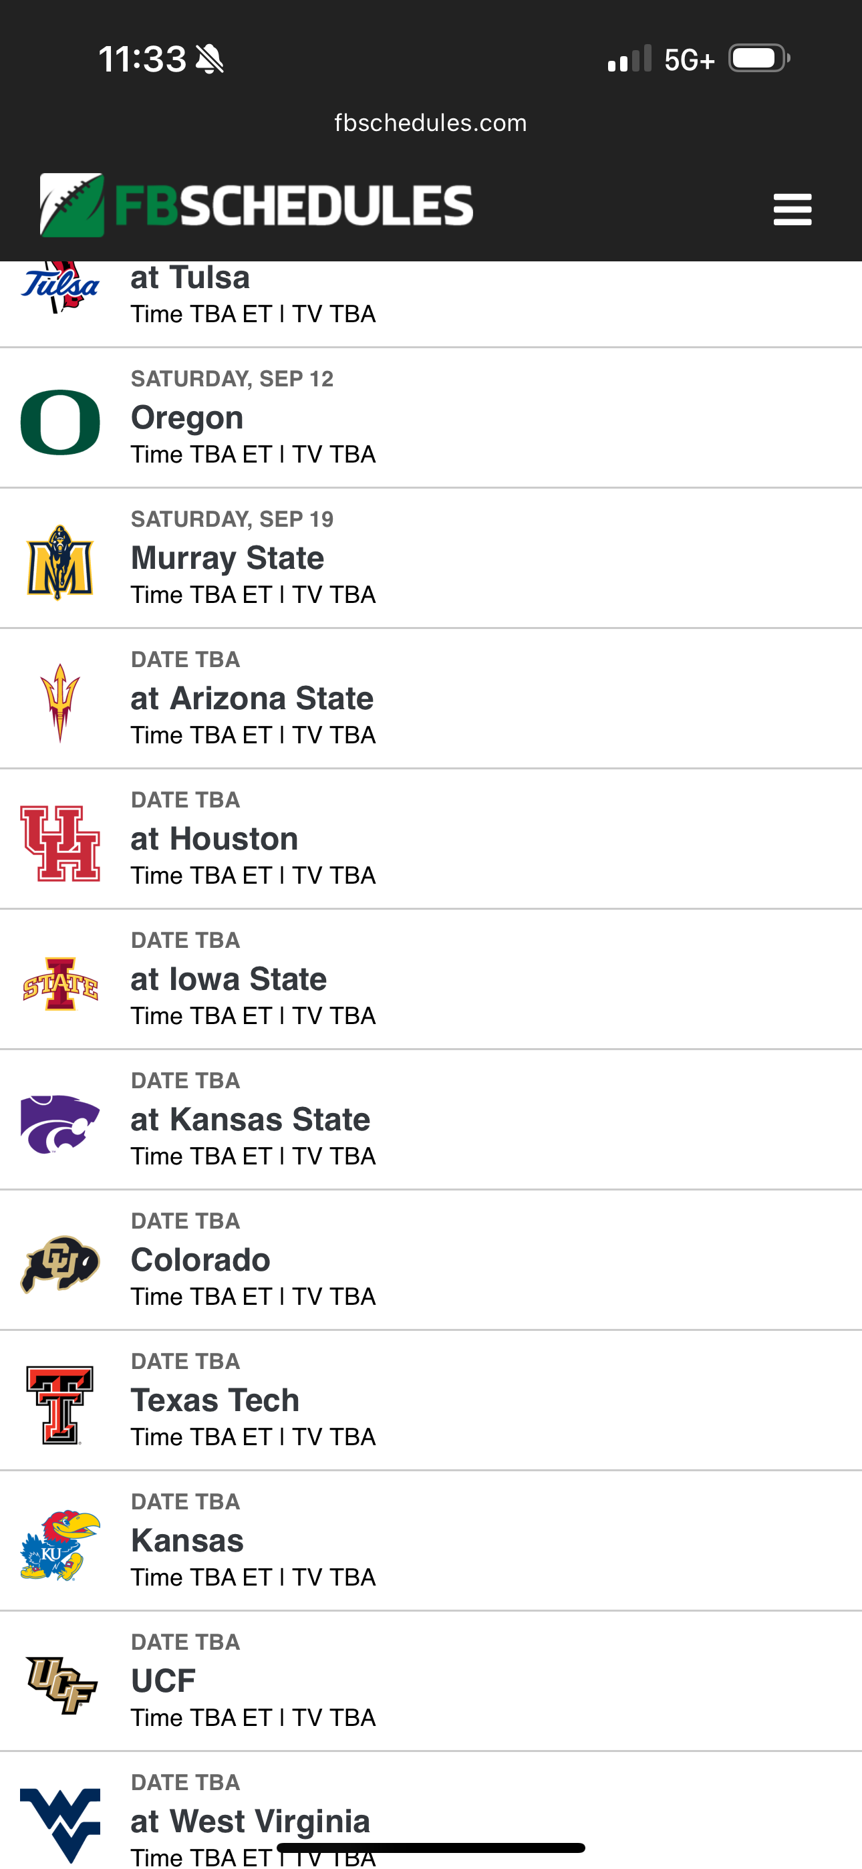Open the at West Virginia link
862x1869 pixels.
coord(251,1820)
